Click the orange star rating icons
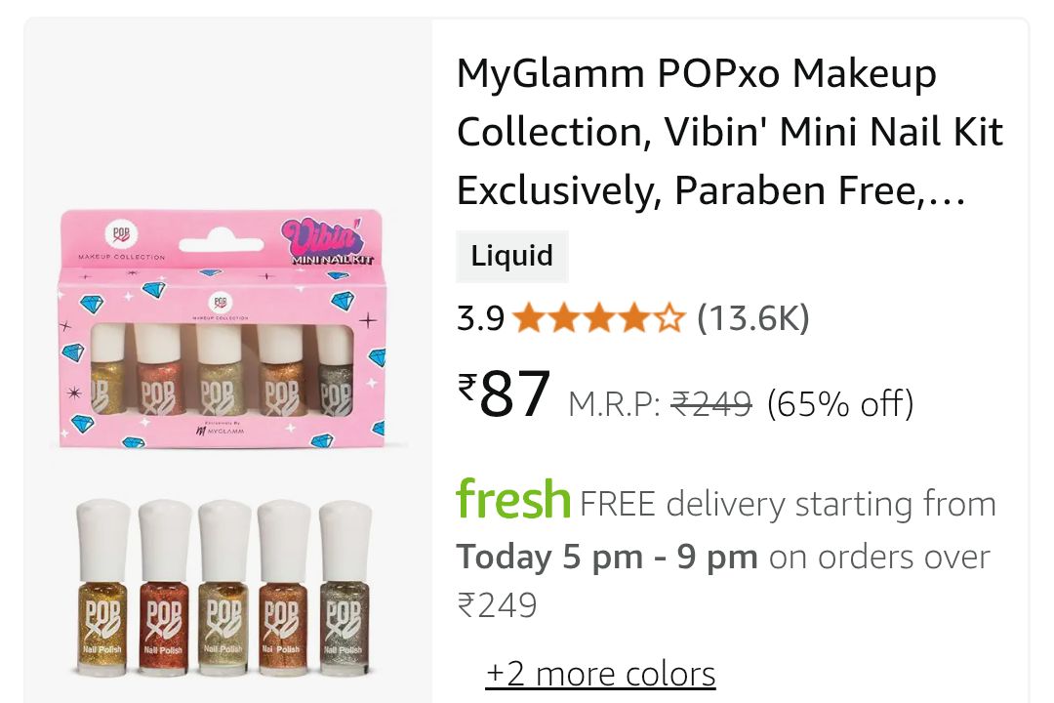The height and width of the screenshot is (703, 1054). 598,318
